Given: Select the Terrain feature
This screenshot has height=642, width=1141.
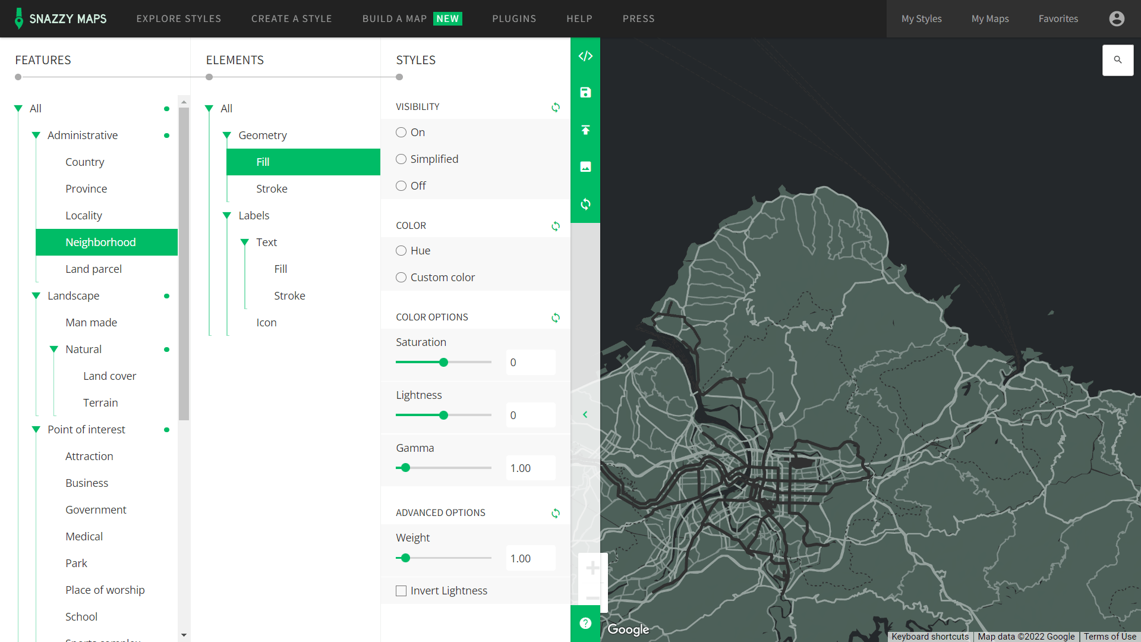Looking at the screenshot, I should 100,402.
